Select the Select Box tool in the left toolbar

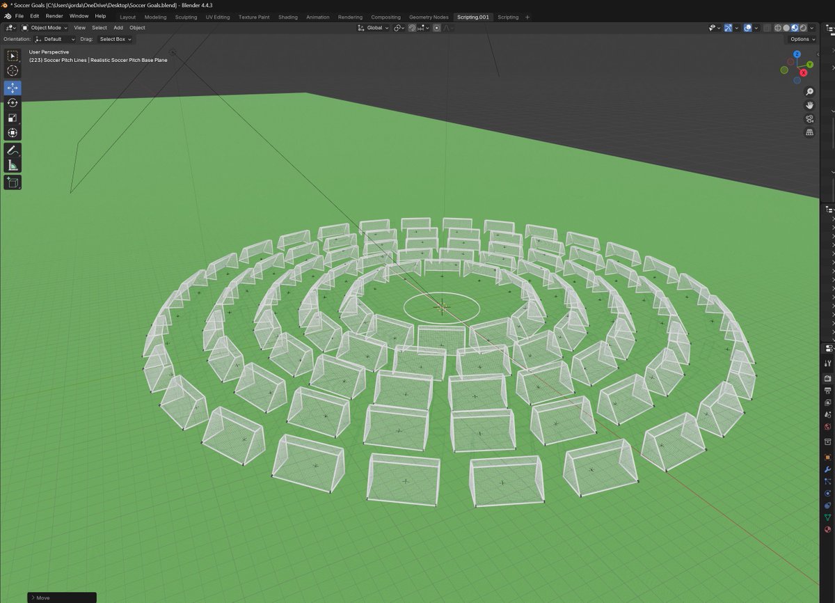pyautogui.click(x=13, y=56)
